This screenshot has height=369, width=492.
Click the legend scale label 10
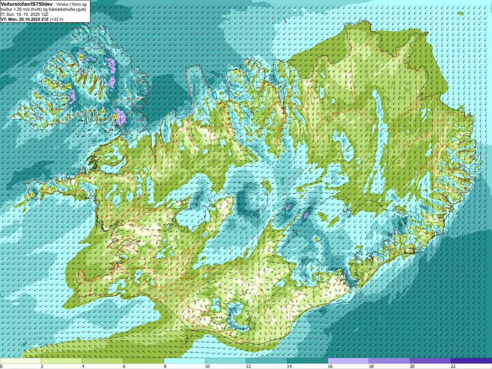pos(207,366)
